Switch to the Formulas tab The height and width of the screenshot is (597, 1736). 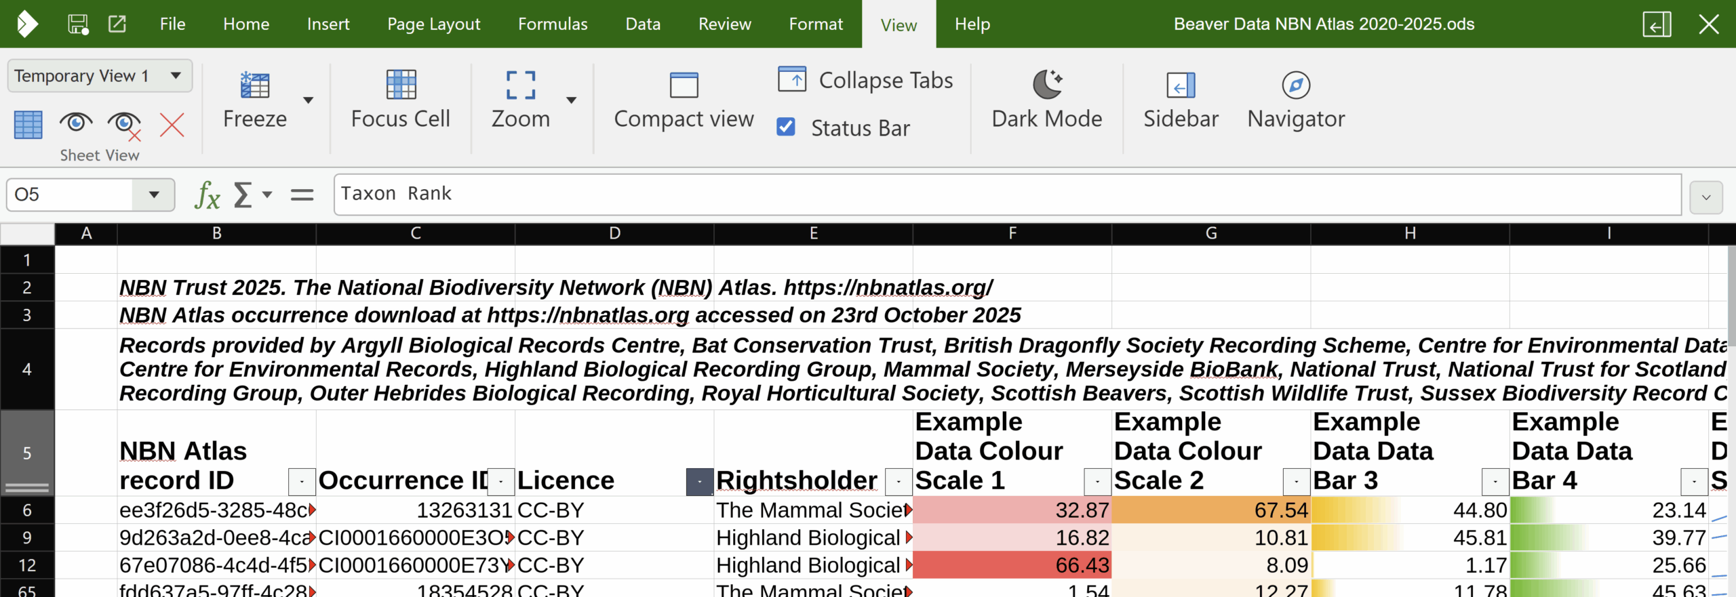pos(553,24)
